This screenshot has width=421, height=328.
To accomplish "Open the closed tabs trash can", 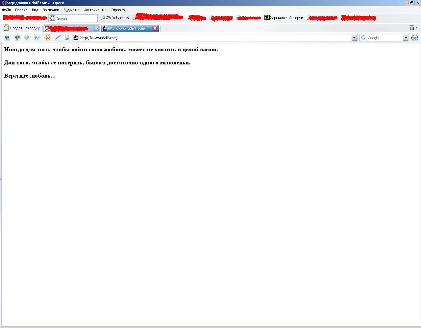I will [411, 28].
